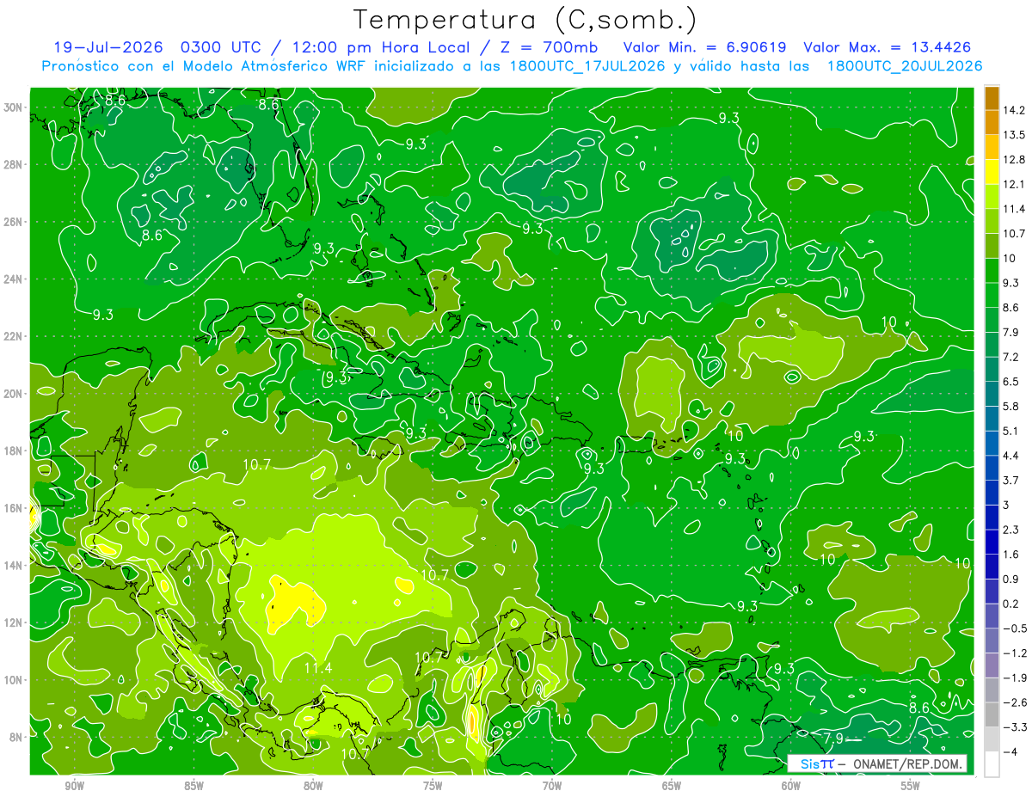Click the 16N latitude axis label
Image resolution: width=1032 pixels, height=797 pixels.
pyautogui.click(x=12, y=508)
